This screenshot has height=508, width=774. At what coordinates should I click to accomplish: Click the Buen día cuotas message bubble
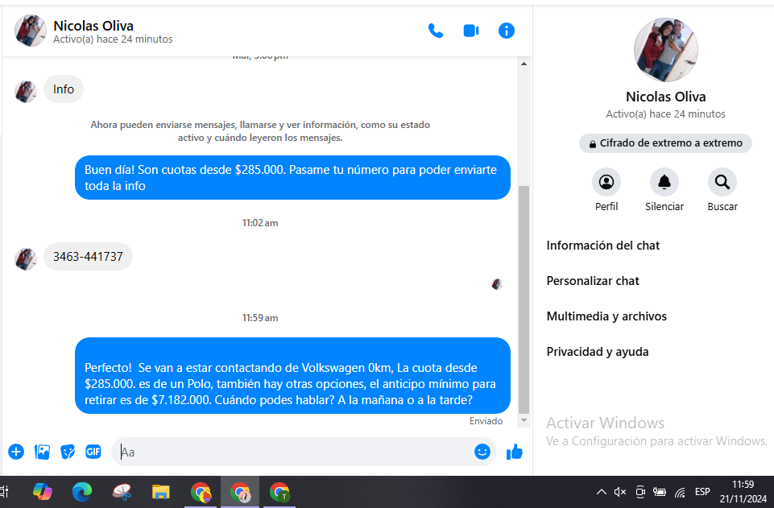click(292, 178)
